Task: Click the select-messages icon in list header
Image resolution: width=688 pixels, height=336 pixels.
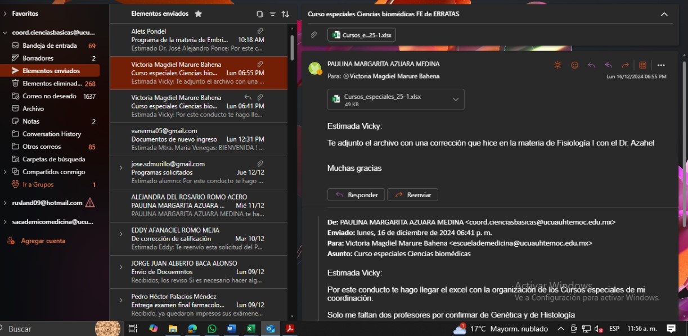Action: pyautogui.click(x=259, y=13)
